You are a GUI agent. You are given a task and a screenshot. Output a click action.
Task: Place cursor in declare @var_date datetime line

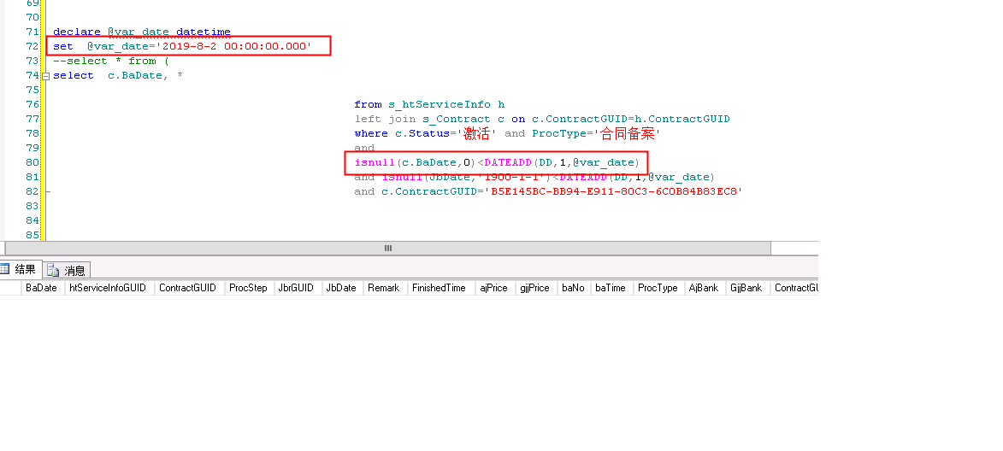click(142, 32)
